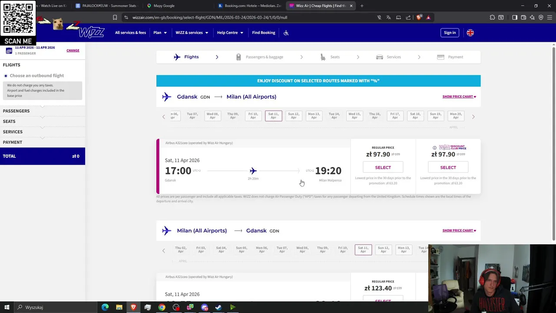Select the outbound Sun 12 Apr date tab
Viewport: 556px width, 313px height.
click(294, 116)
